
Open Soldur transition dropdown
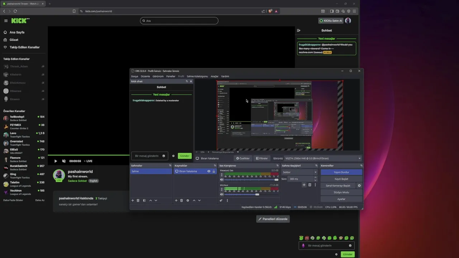point(300,172)
